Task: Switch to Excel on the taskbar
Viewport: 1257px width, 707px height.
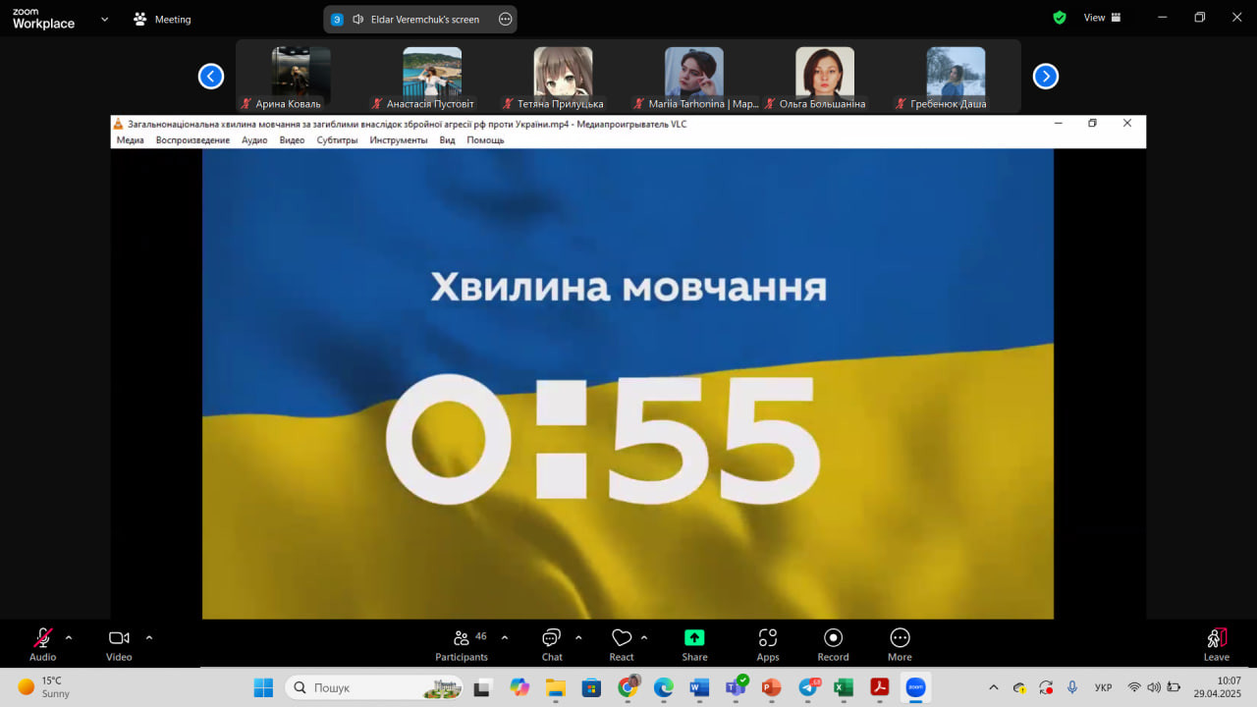Action: pyautogui.click(x=844, y=687)
